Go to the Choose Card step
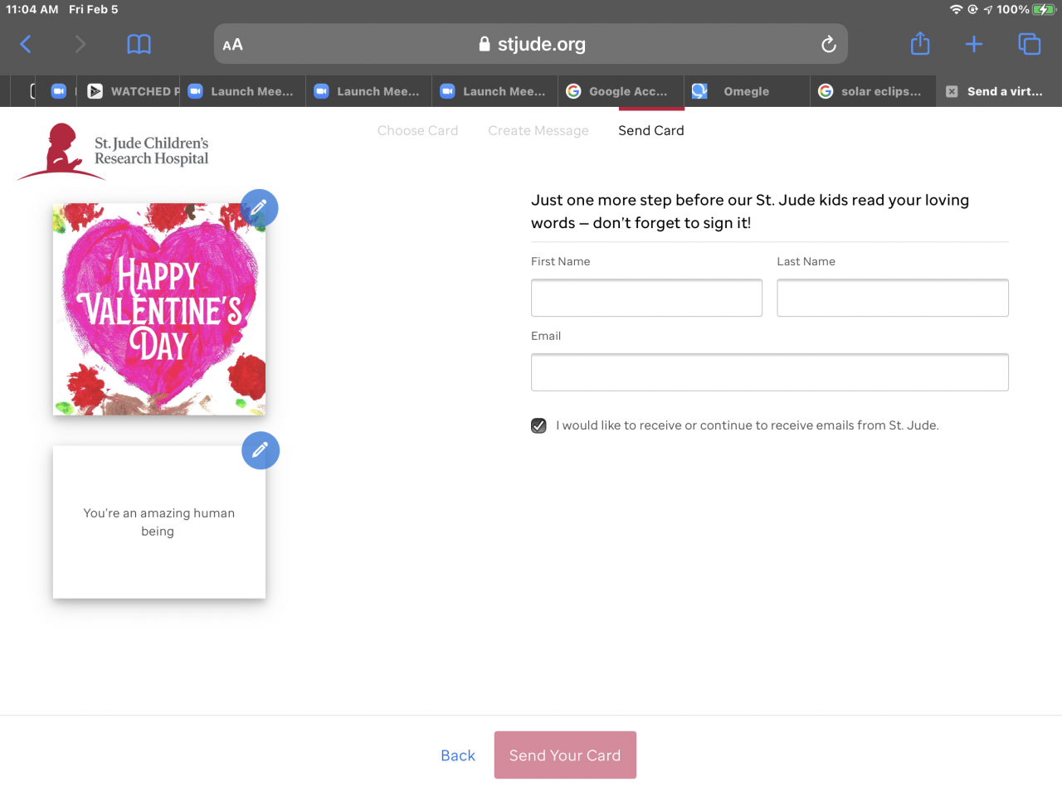Screen dimensions: 1062x796 417,131
